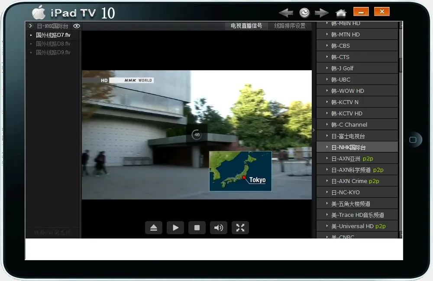Click the forward navigation arrow
This screenshot has width=433, height=281.
[x=321, y=12]
